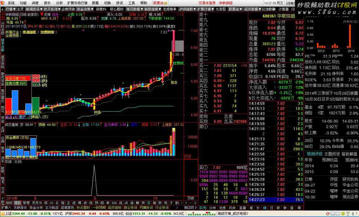Click the bottom tab strip right arrow

tap(177, 208)
